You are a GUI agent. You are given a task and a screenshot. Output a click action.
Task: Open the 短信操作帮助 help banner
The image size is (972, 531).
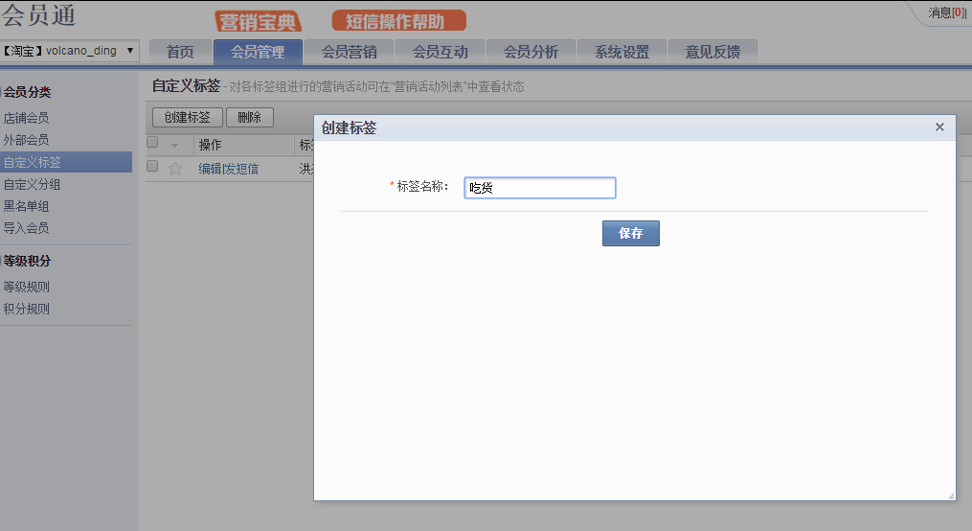[399, 21]
